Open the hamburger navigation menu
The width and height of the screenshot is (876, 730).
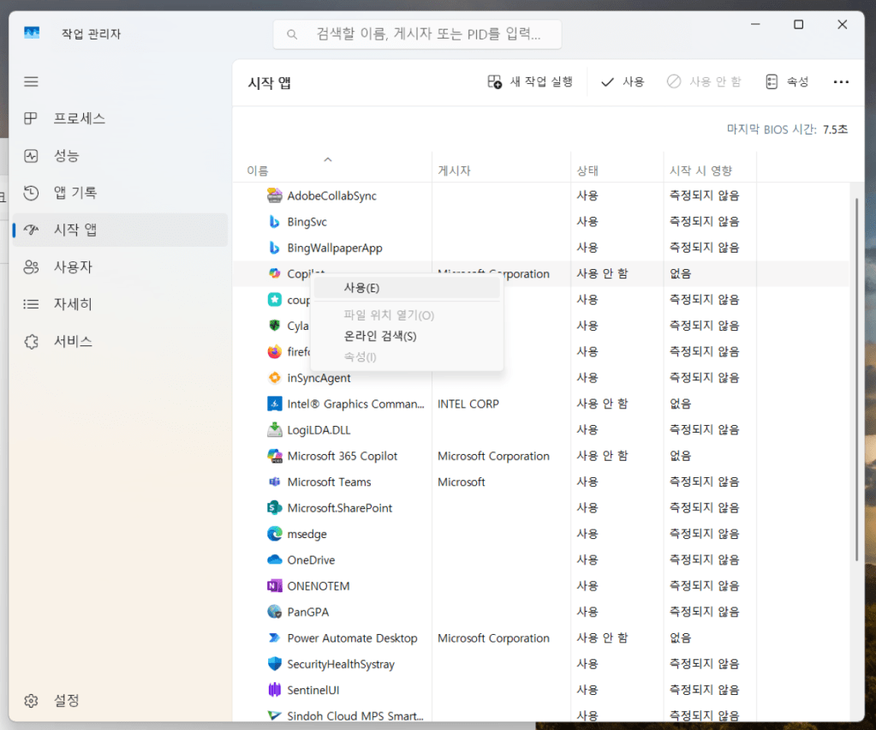pos(32,81)
